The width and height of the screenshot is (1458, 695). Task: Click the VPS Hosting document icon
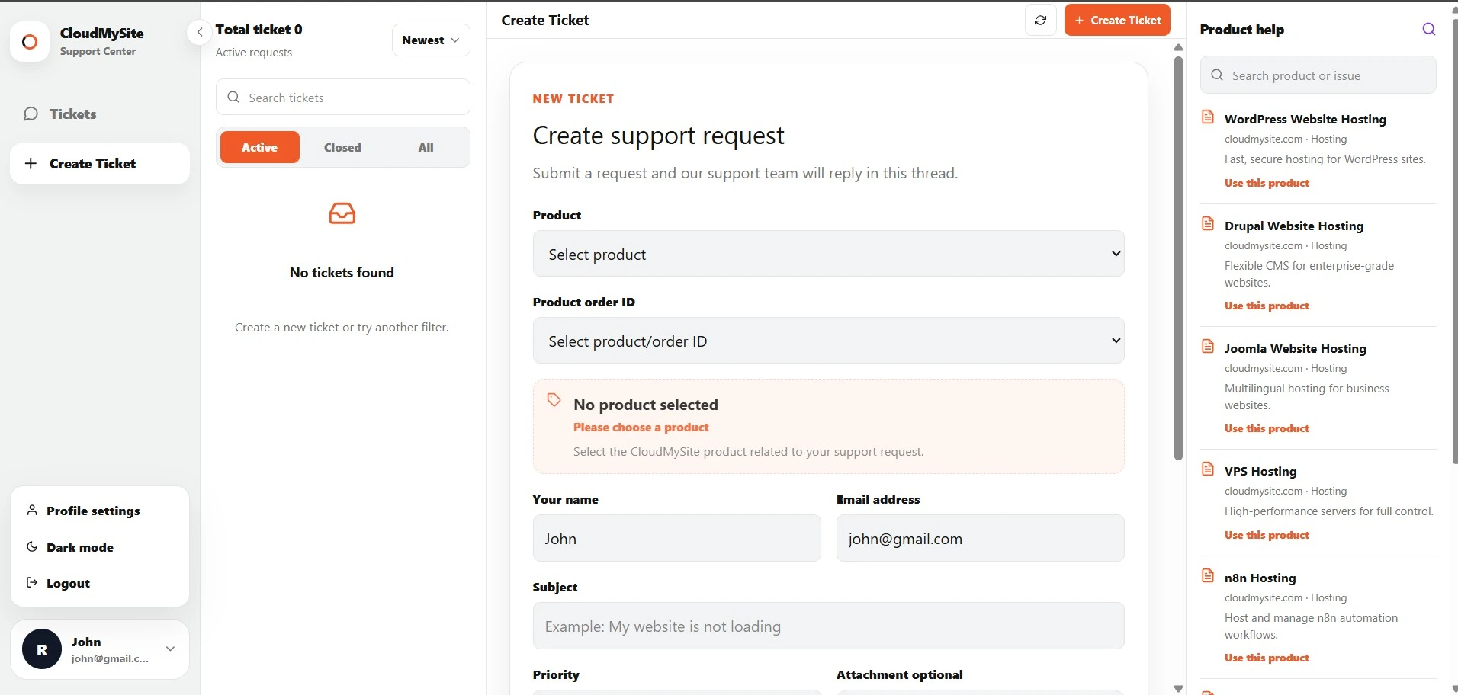click(x=1208, y=469)
